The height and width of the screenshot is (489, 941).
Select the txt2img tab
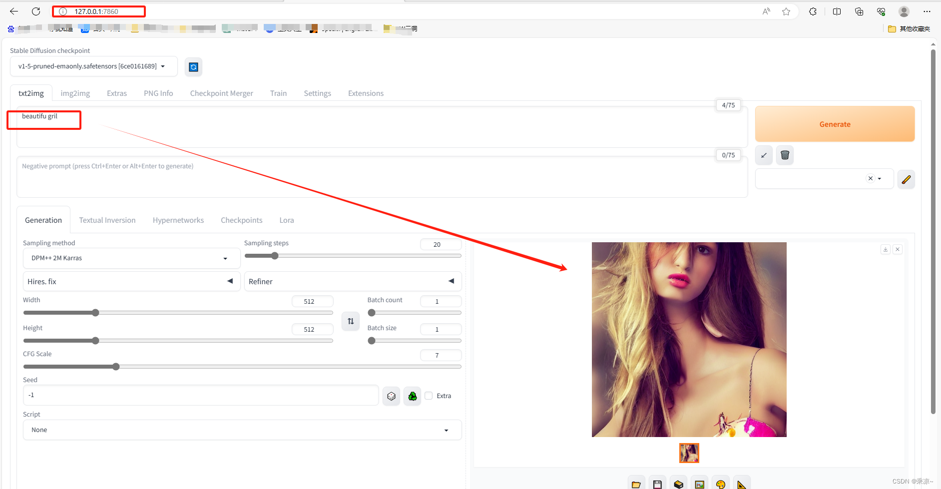tap(31, 93)
